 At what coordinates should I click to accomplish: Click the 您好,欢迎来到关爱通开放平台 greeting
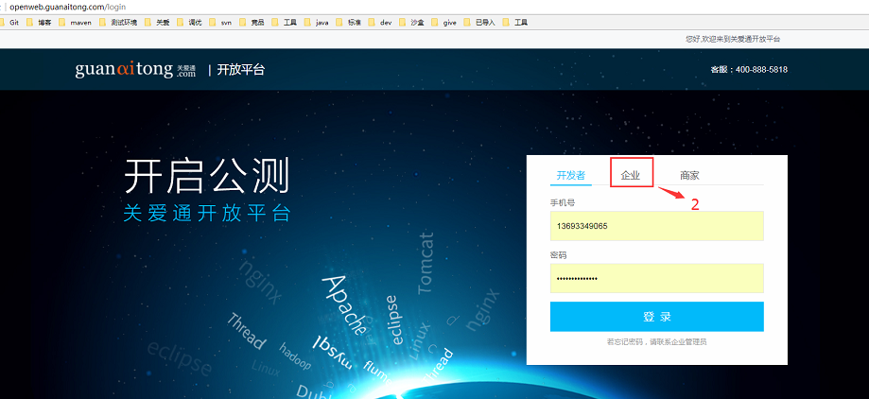click(x=733, y=39)
